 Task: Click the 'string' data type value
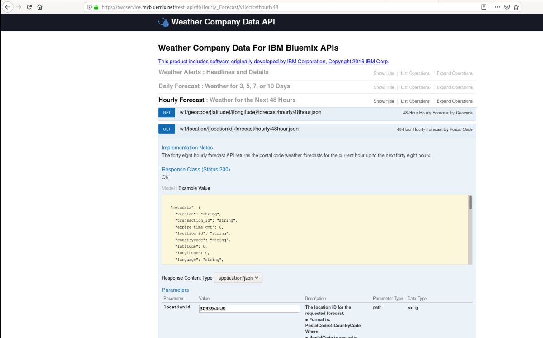click(x=413, y=308)
